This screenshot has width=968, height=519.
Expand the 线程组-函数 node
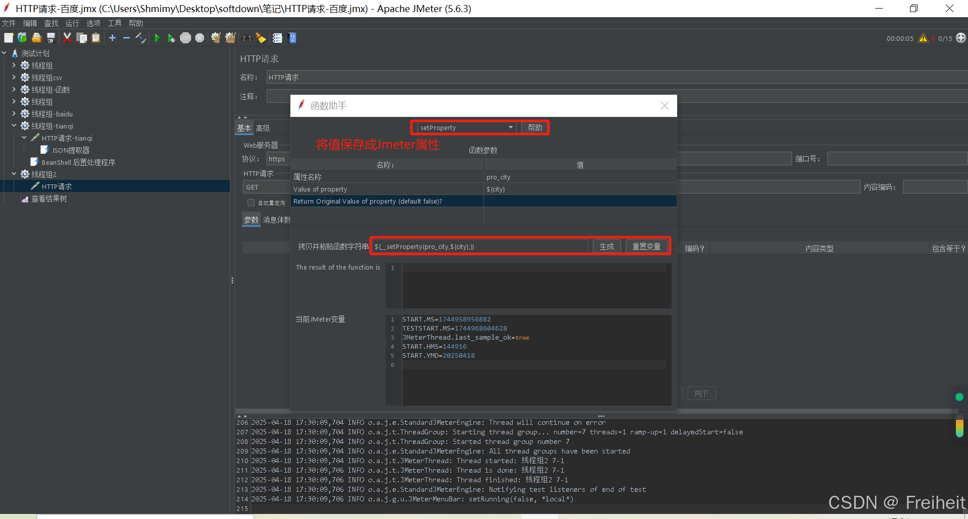pos(14,89)
